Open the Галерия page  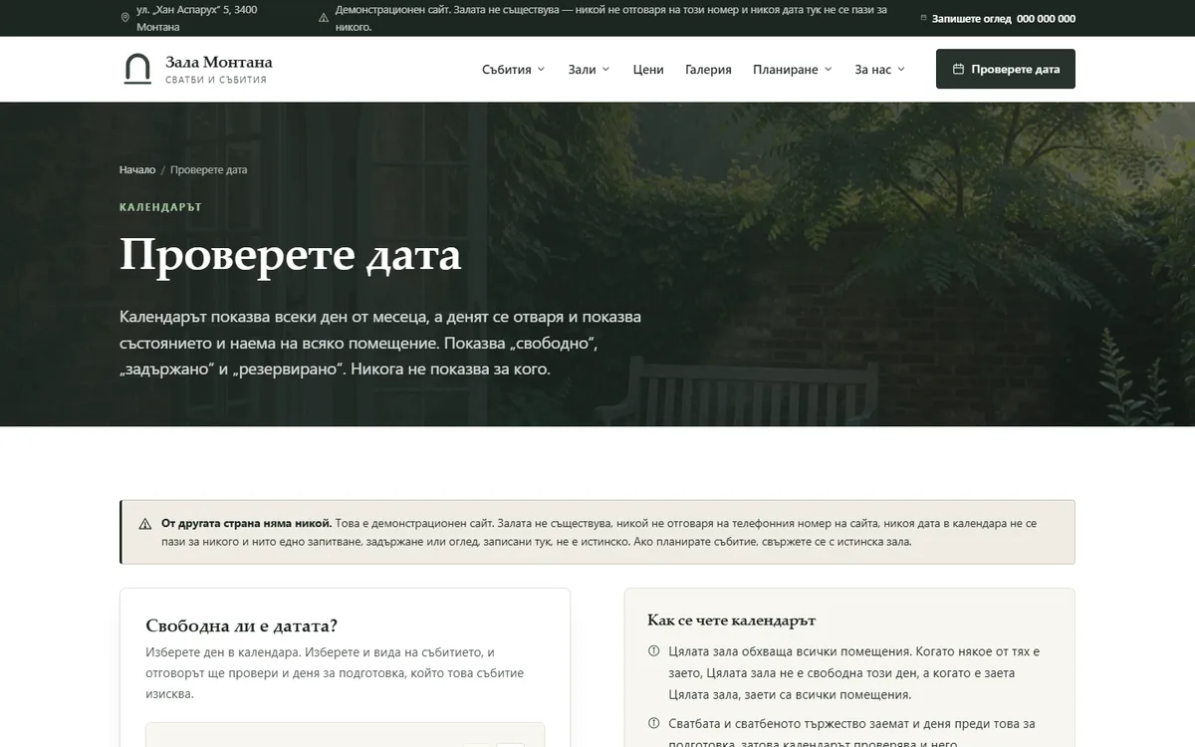(708, 70)
